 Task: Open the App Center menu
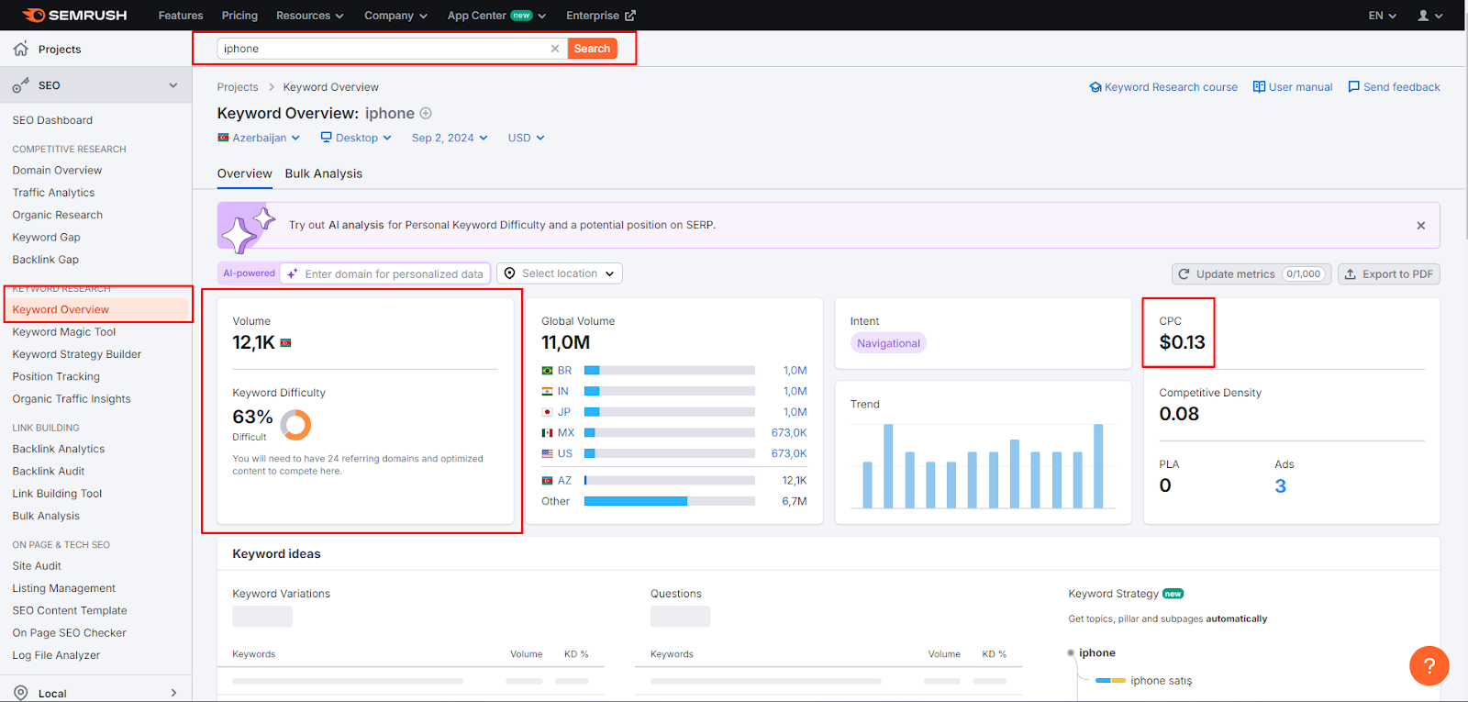click(x=496, y=16)
